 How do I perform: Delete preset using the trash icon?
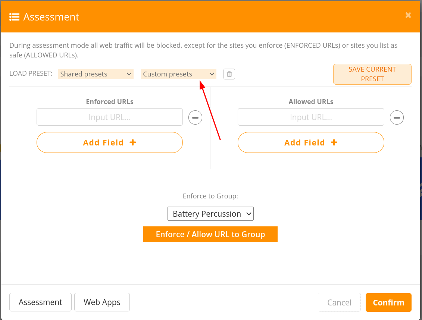click(x=229, y=74)
